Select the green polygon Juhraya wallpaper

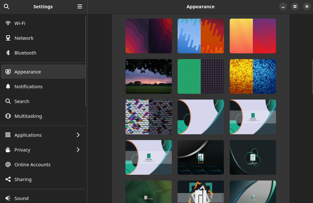(149, 192)
